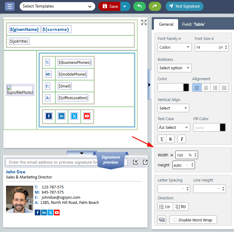Click the Test Signature button

[184, 6]
